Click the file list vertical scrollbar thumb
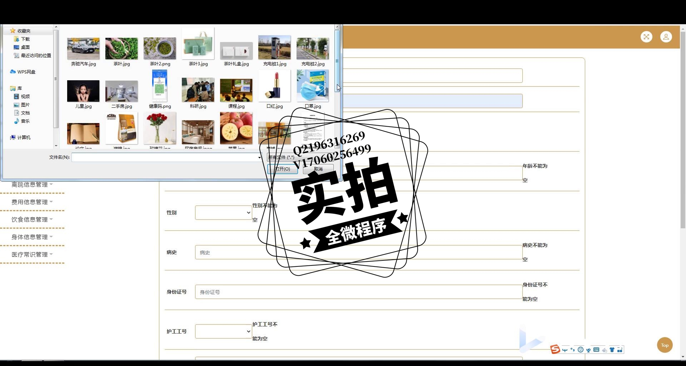Screen dimensions: 686x366 337,61
